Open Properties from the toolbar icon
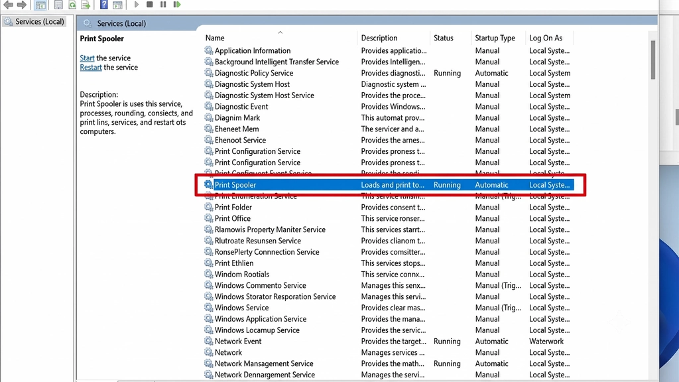 click(58, 5)
